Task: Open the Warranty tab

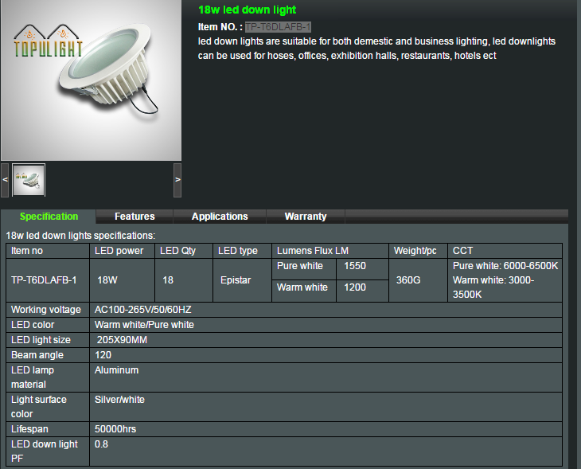Action: [x=306, y=217]
